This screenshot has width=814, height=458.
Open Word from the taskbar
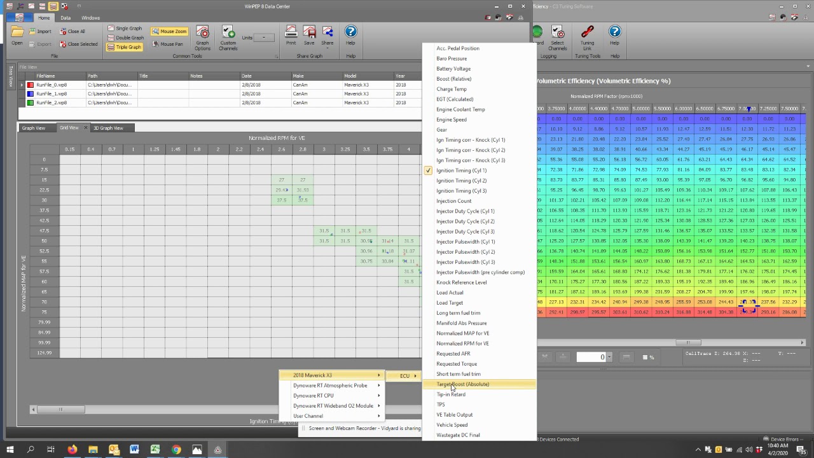[134, 450]
